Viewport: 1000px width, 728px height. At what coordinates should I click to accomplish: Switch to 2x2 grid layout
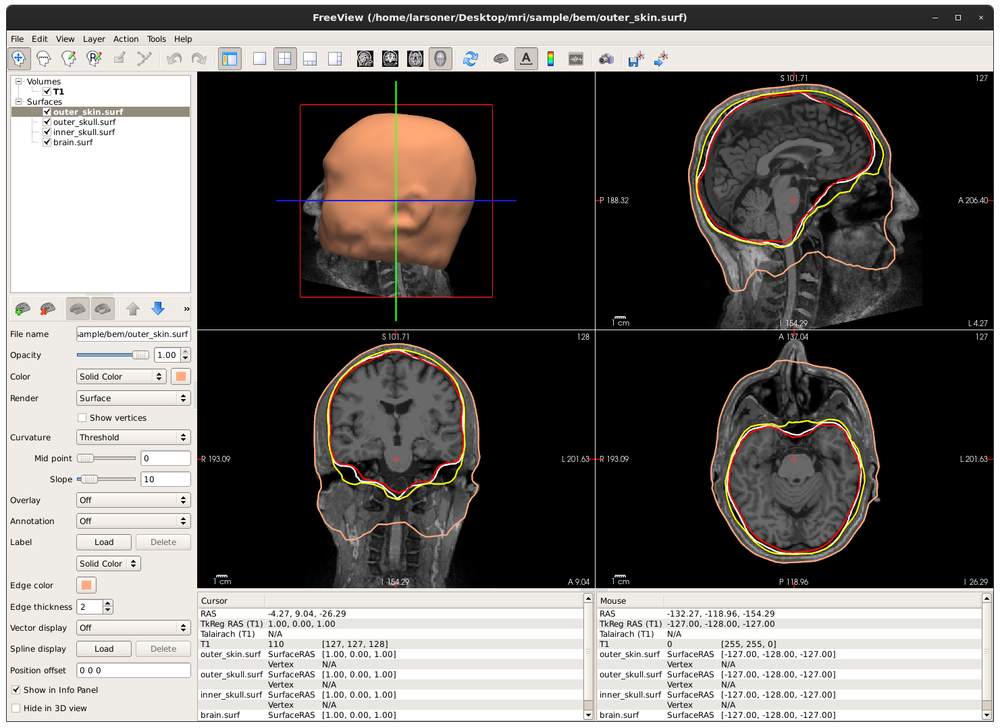(x=285, y=59)
